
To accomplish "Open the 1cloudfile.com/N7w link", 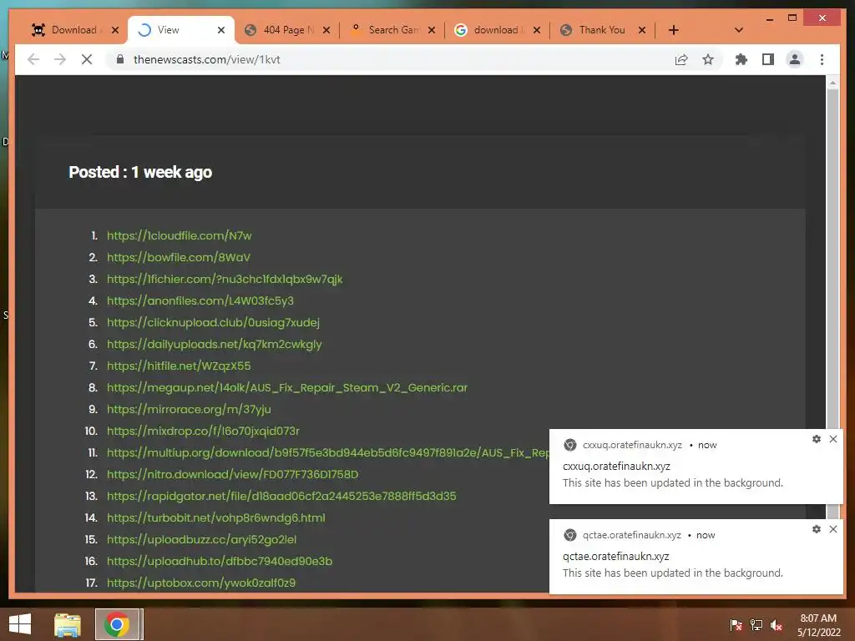I will click(x=180, y=235).
